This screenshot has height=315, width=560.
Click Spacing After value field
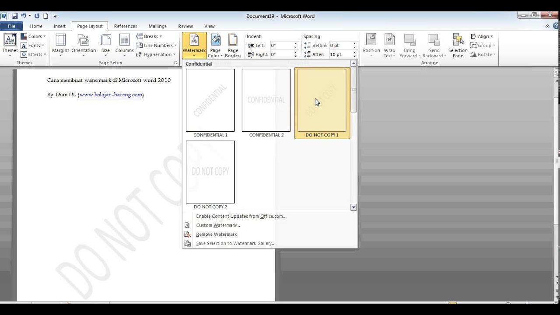click(x=340, y=55)
